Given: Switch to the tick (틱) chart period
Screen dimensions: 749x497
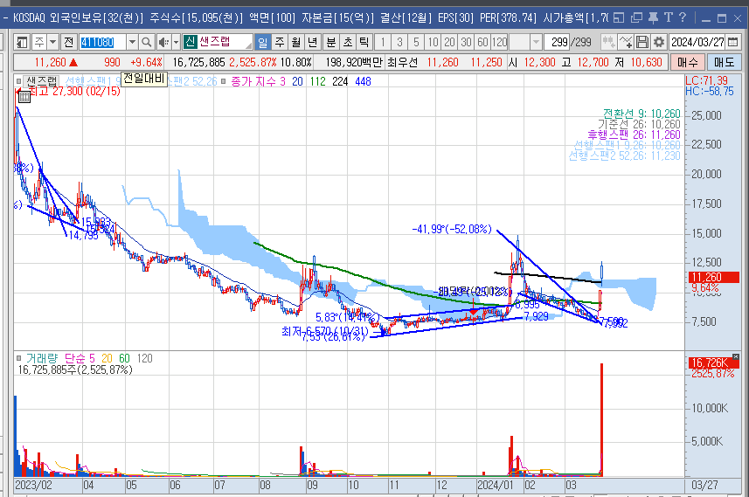Looking at the screenshot, I should coord(364,43).
